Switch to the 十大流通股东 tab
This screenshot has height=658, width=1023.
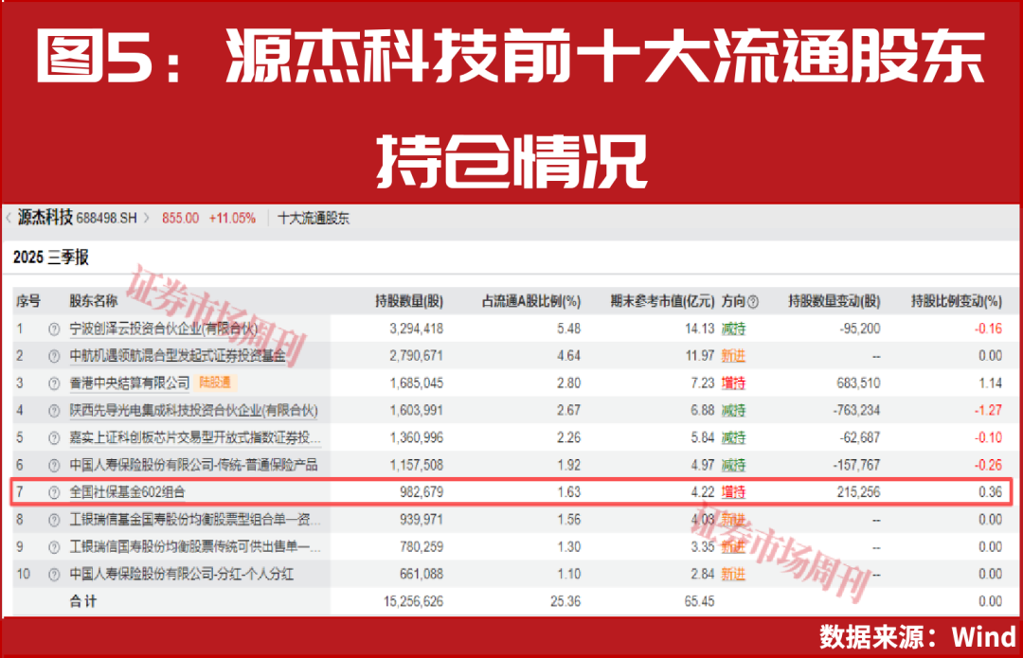(312, 217)
